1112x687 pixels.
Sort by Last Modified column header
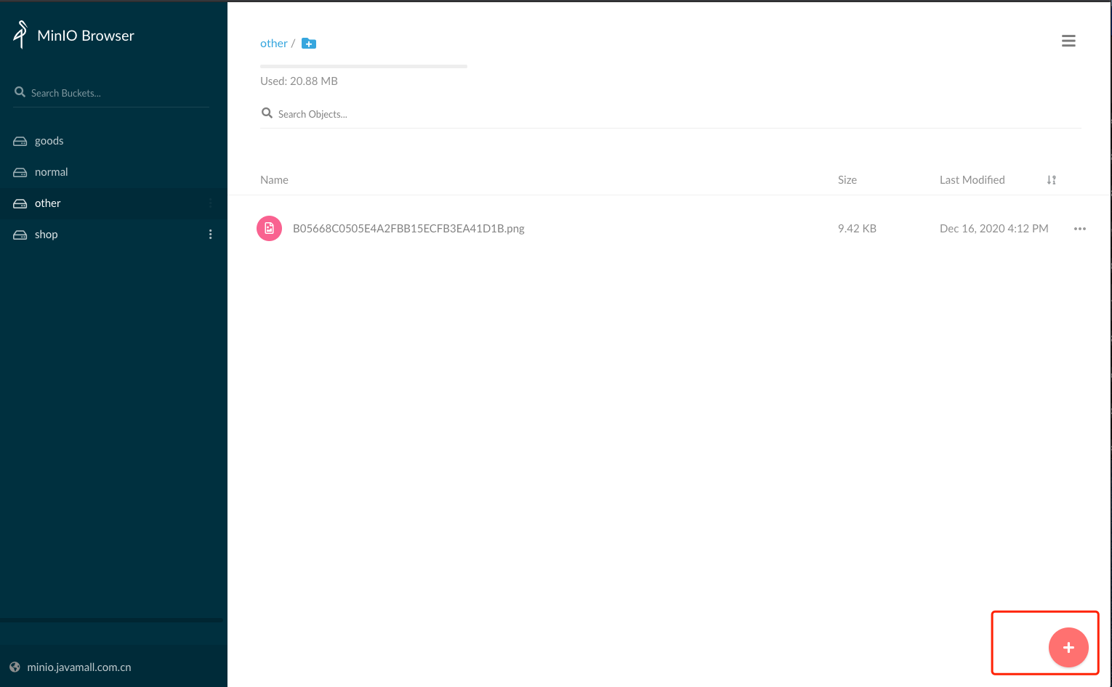pos(972,180)
